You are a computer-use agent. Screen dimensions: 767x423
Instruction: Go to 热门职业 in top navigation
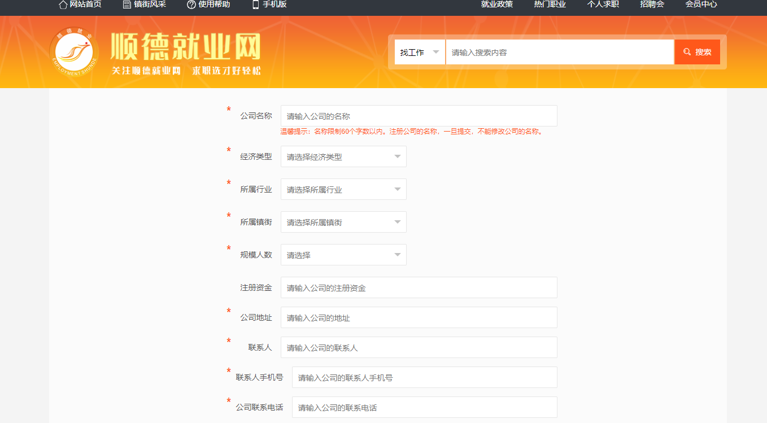click(550, 5)
